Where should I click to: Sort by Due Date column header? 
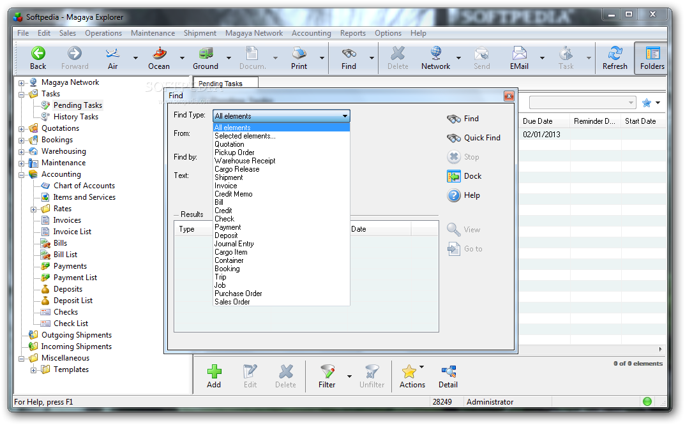click(x=545, y=121)
